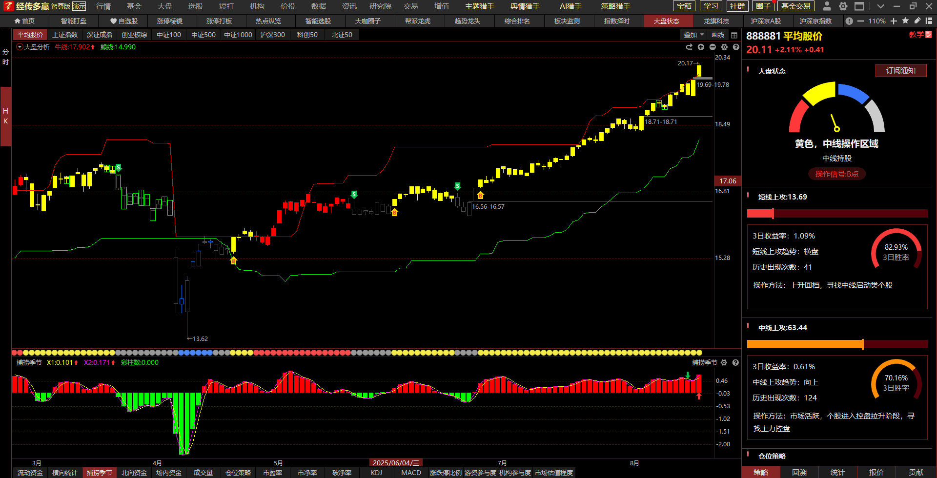Open the 统计 tab in right panel
This screenshot has height=478, width=937.
click(838, 472)
